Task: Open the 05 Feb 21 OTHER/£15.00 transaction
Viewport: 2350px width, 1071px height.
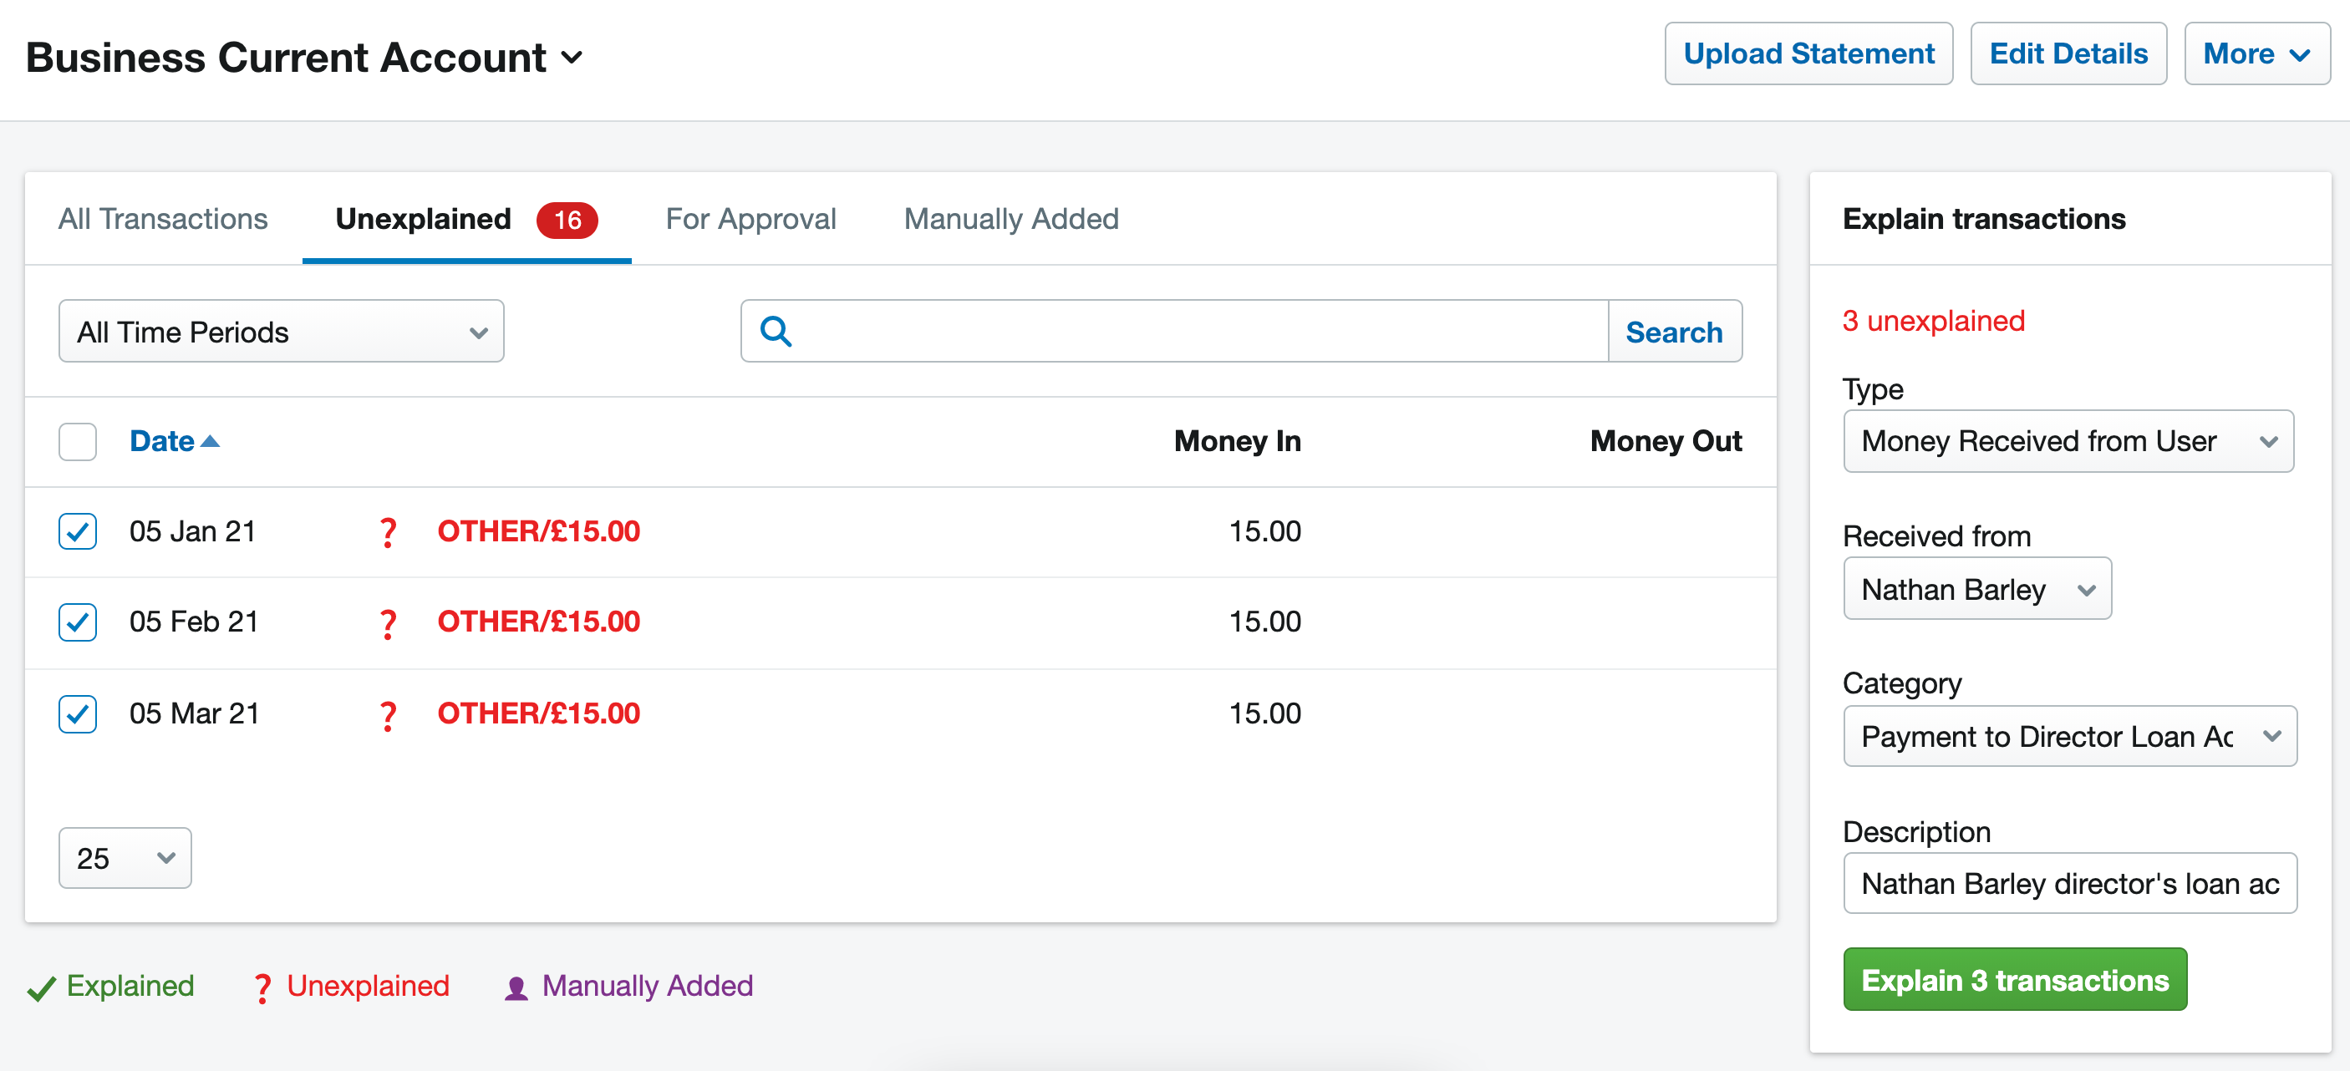Action: [538, 622]
